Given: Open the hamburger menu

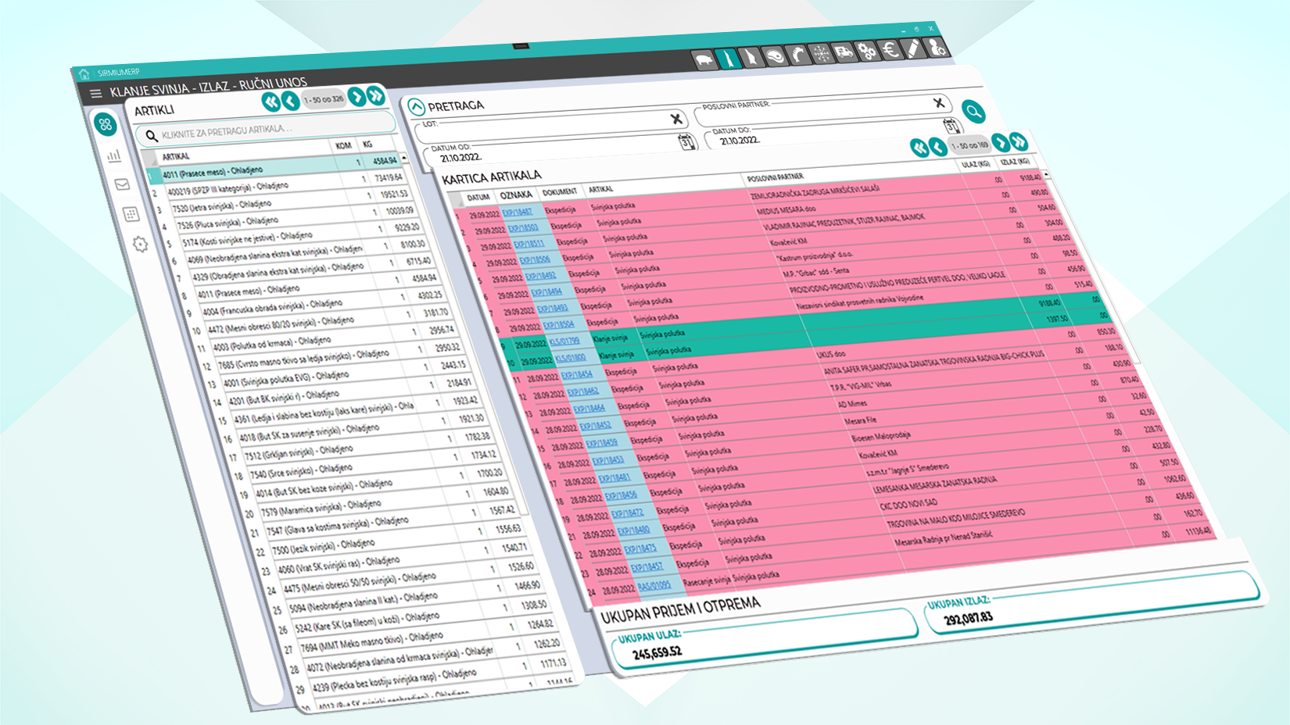Looking at the screenshot, I should point(95,94).
